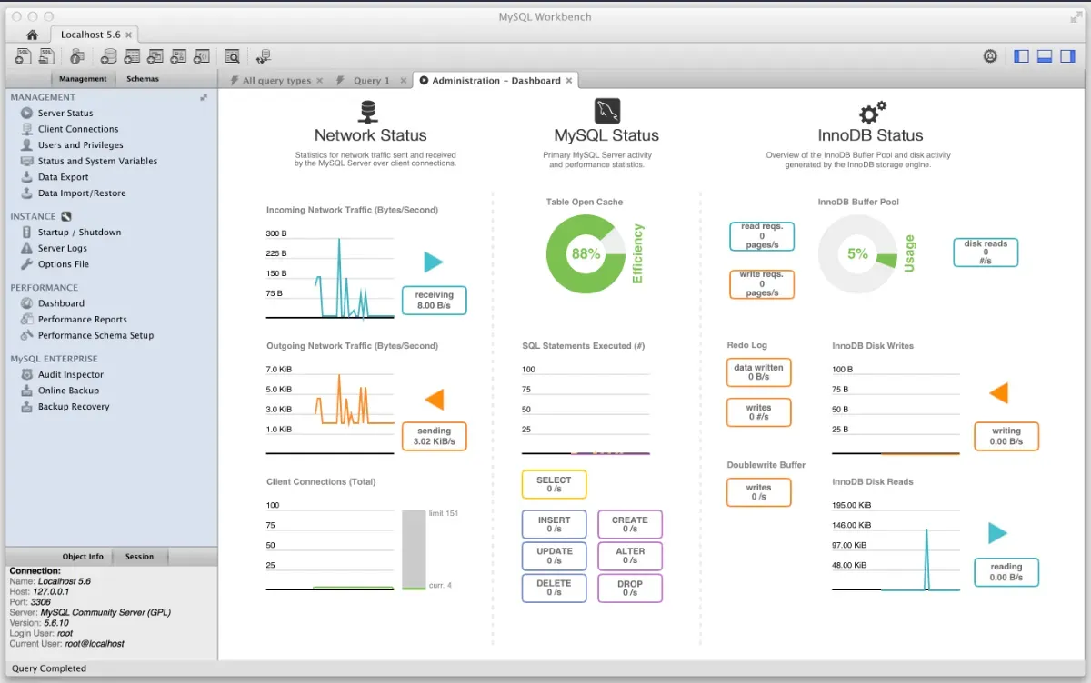The image size is (1091, 683).
Task: Enter full screen using title bar arrows
Action: [x=1076, y=17]
